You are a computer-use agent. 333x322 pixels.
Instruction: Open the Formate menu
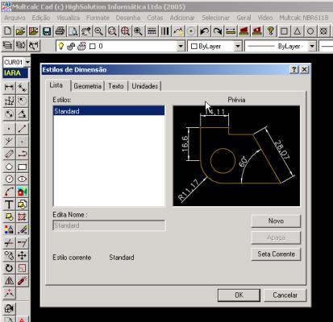tap(98, 18)
